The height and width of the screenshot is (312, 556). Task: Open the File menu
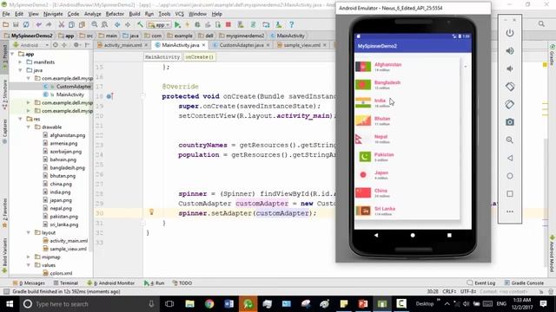pyautogui.click(x=6, y=14)
